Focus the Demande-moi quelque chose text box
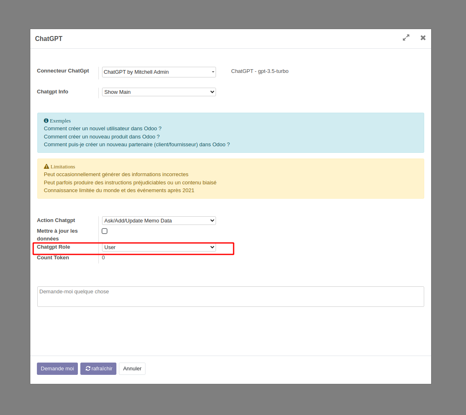This screenshot has height=415, width=466. coord(231,297)
